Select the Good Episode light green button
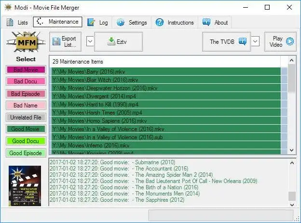301x223 pixels. (x=26, y=153)
